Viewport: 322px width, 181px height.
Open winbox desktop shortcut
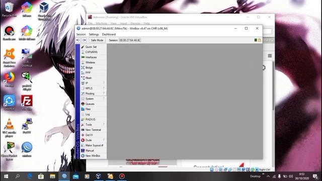click(x=27, y=149)
